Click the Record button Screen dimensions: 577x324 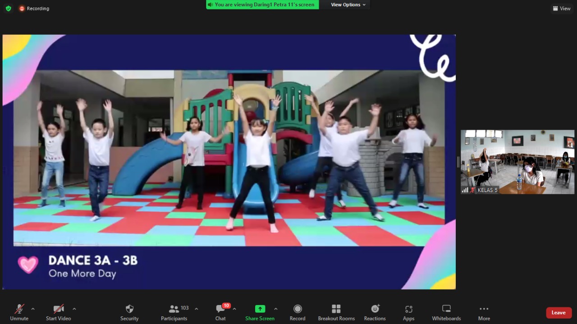pyautogui.click(x=298, y=312)
